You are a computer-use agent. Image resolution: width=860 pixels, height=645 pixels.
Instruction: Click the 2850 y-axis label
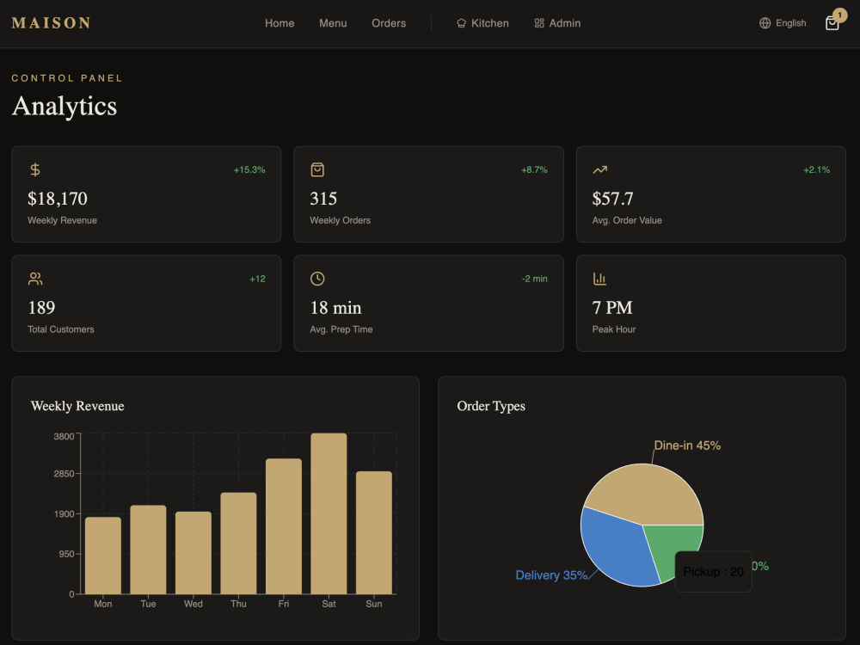64,474
